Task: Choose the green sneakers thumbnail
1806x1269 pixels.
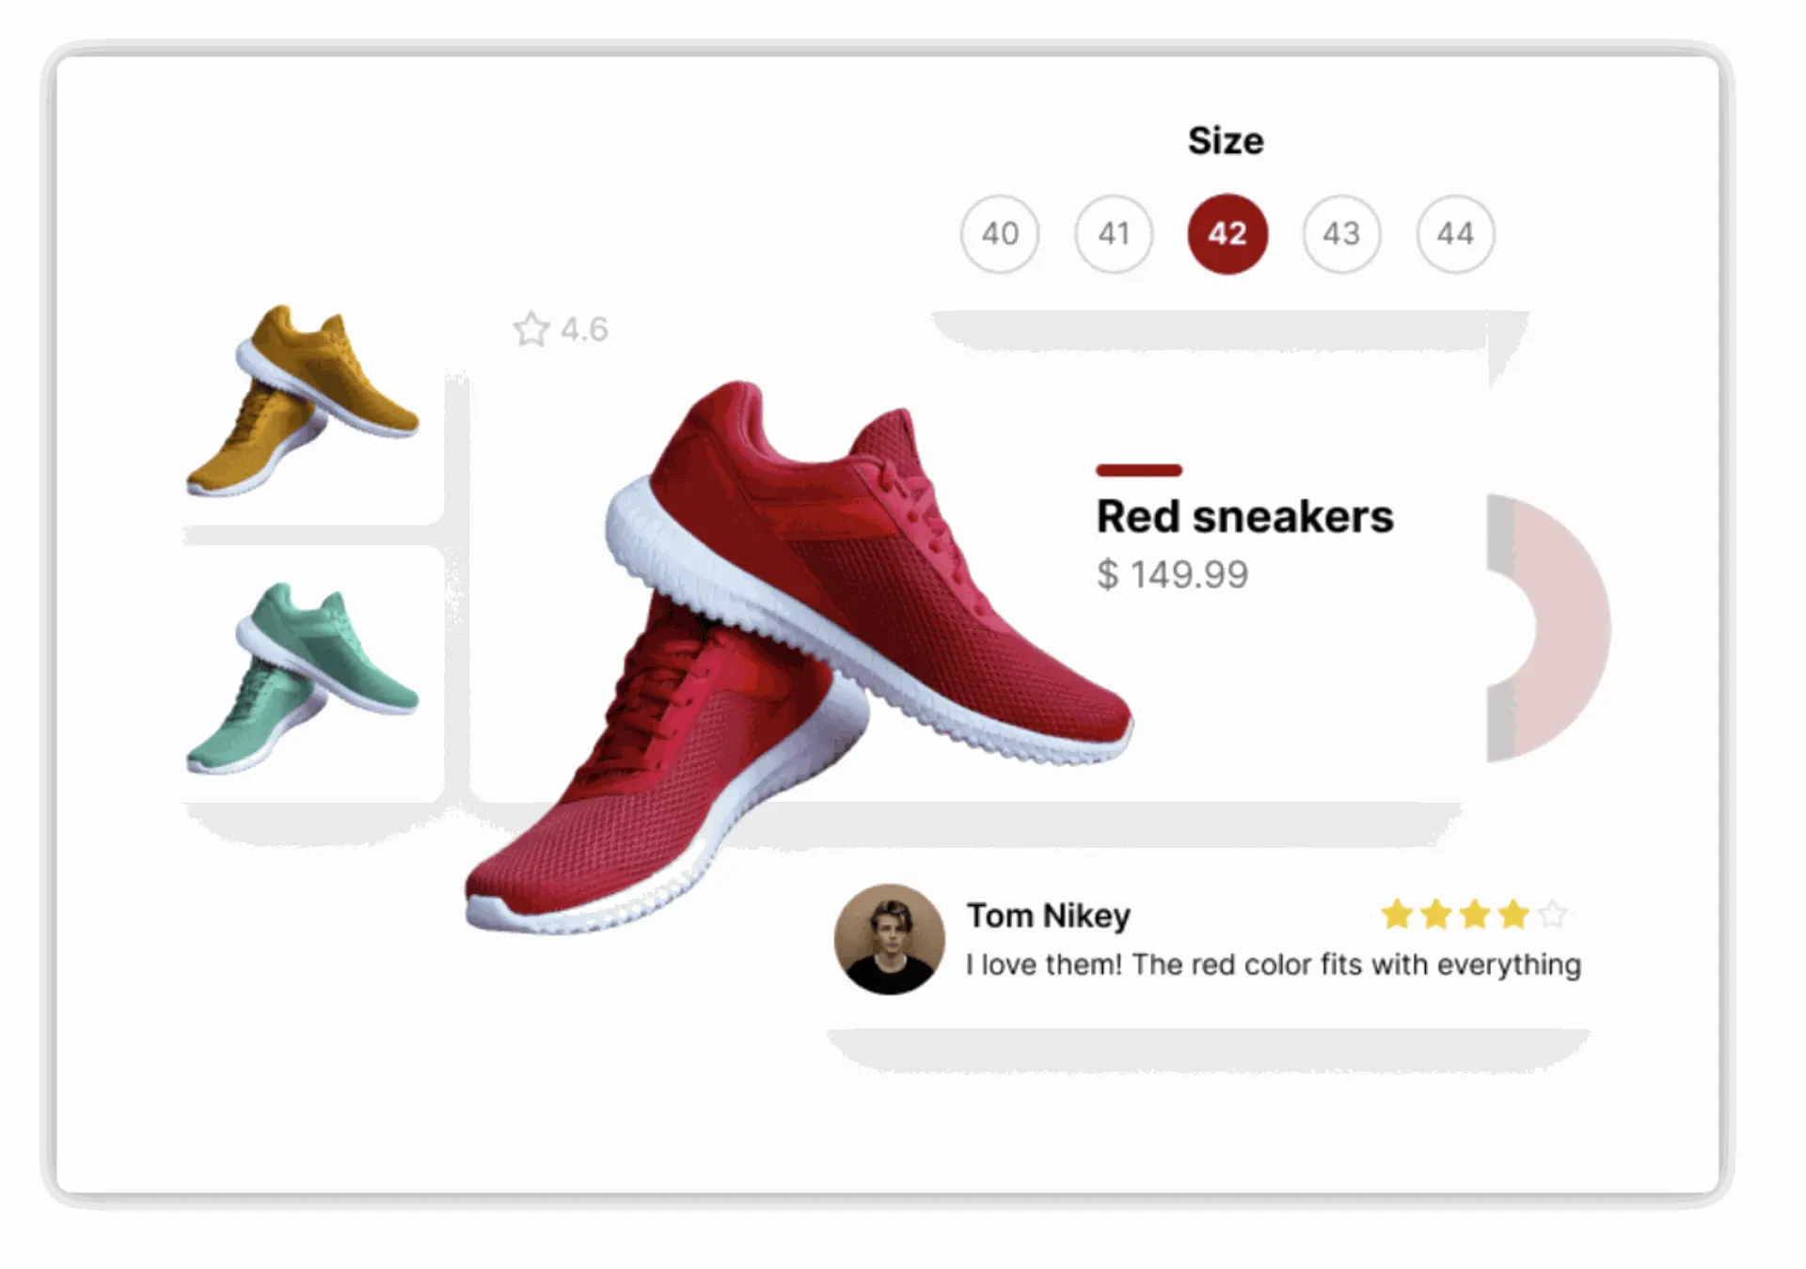Action: [x=303, y=679]
